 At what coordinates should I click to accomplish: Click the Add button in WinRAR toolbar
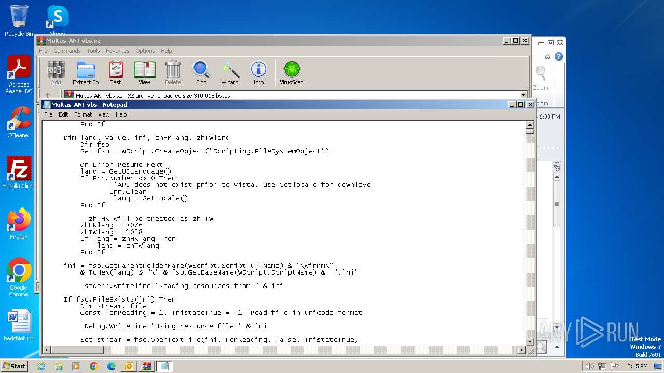(x=56, y=73)
